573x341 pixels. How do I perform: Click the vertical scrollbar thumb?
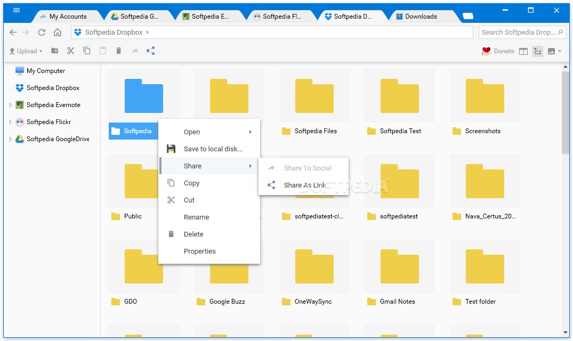[566, 113]
